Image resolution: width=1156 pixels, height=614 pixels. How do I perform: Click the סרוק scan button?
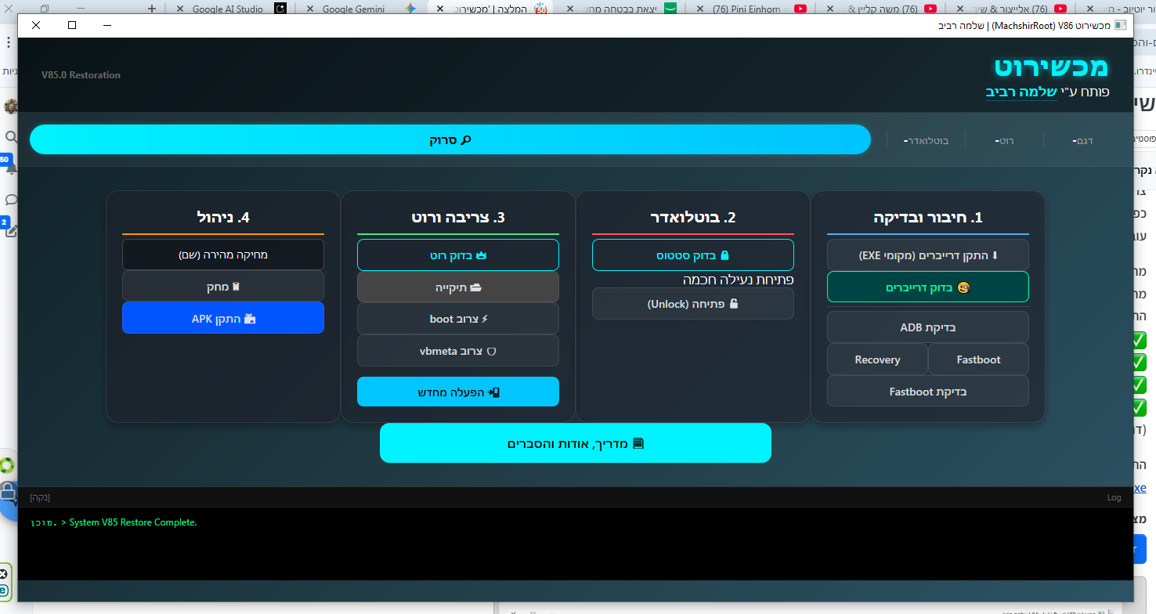[x=450, y=140]
